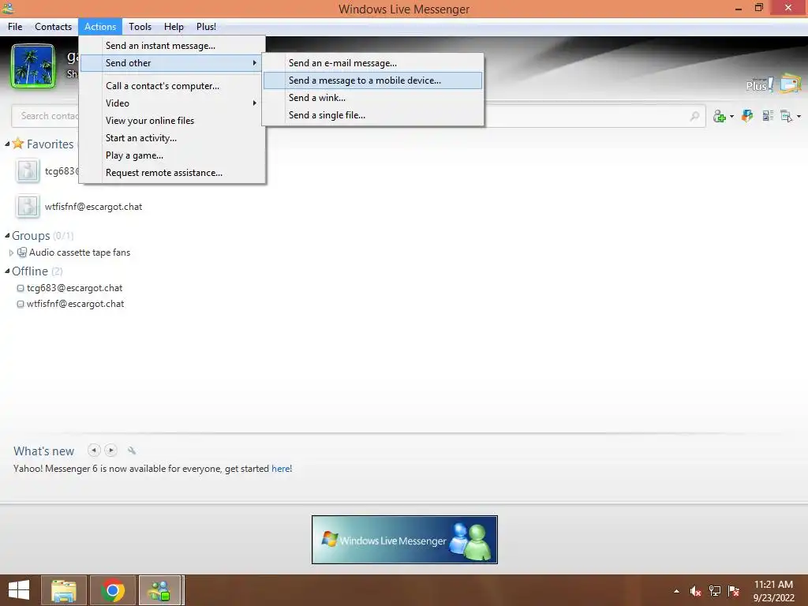
Task: Open the Plus! menu
Action: tap(206, 27)
